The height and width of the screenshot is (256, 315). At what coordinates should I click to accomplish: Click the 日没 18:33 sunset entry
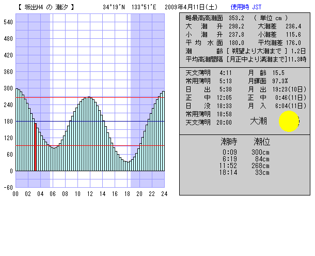click(x=209, y=106)
